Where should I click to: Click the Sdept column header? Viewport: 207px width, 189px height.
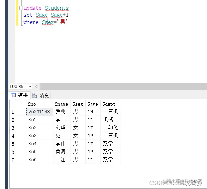(111, 104)
